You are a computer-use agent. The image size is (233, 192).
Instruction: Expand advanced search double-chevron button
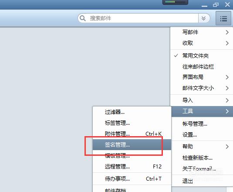pyautogui.click(x=203, y=18)
